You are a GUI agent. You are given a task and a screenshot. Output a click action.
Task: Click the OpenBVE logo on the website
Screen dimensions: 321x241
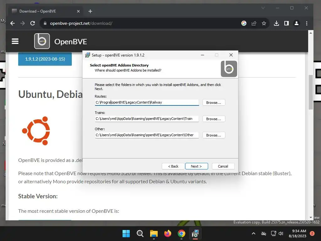coord(42,41)
